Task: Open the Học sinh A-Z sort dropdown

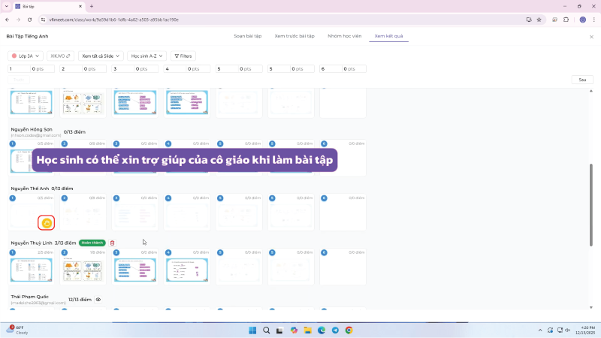Action: pos(147,56)
